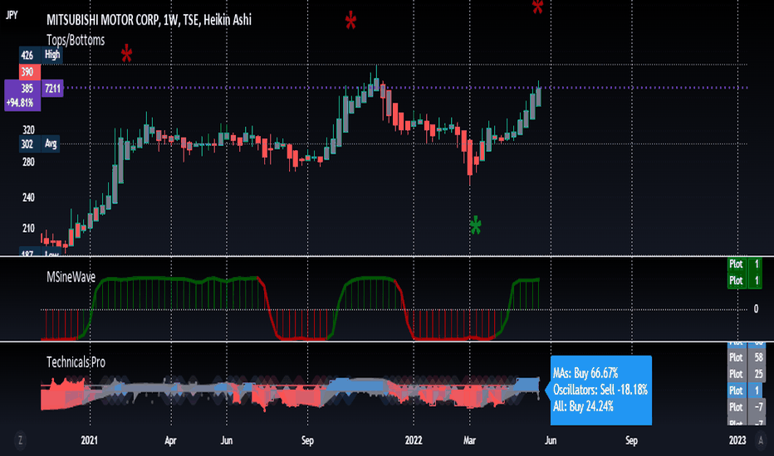774x456 pixels.
Task: Click the Apr time axis label
Action: 170,440
